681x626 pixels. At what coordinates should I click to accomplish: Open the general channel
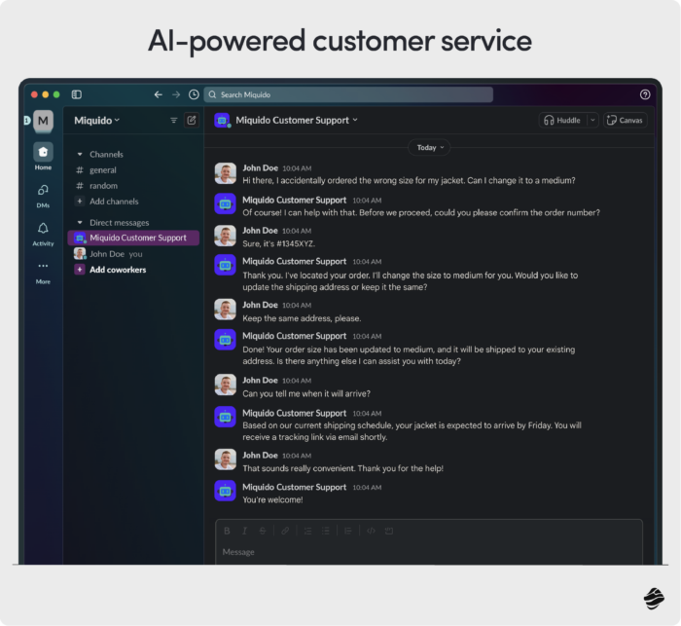tap(103, 170)
